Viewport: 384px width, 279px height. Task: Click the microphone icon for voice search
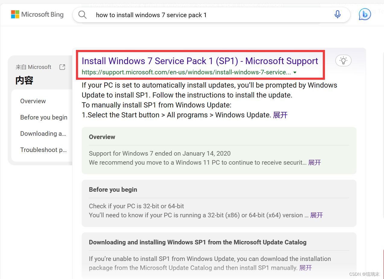tap(337, 14)
